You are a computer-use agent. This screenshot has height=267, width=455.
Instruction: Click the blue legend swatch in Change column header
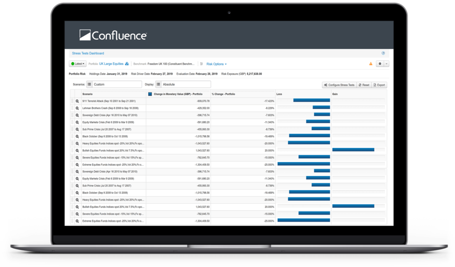click(150, 93)
